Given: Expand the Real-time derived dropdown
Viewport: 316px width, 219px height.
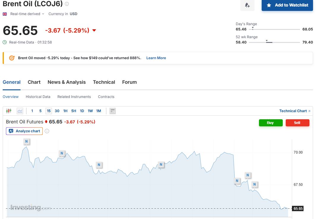Looking at the screenshot, I should [x=27, y=14].
